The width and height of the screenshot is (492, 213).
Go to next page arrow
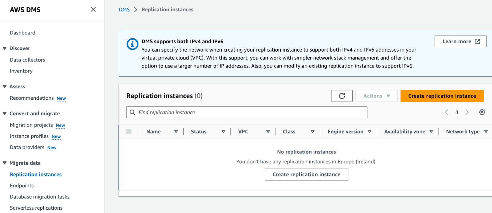pyautogui.click(x=467, y=112)
